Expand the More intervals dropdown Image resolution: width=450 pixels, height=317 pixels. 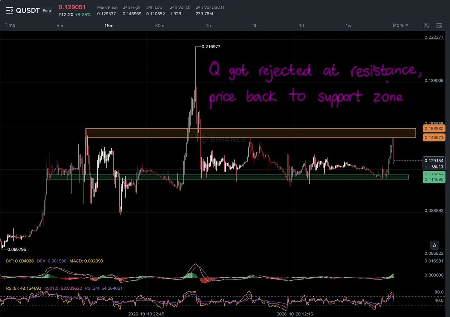[400, 26]
